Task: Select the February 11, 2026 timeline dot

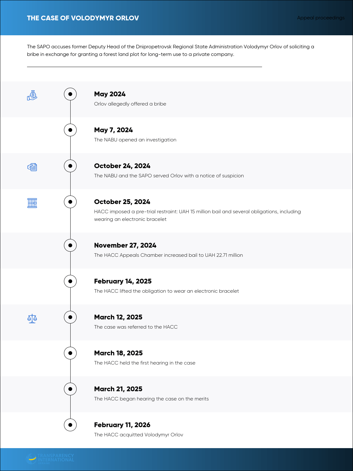Action: pos(70,425)
